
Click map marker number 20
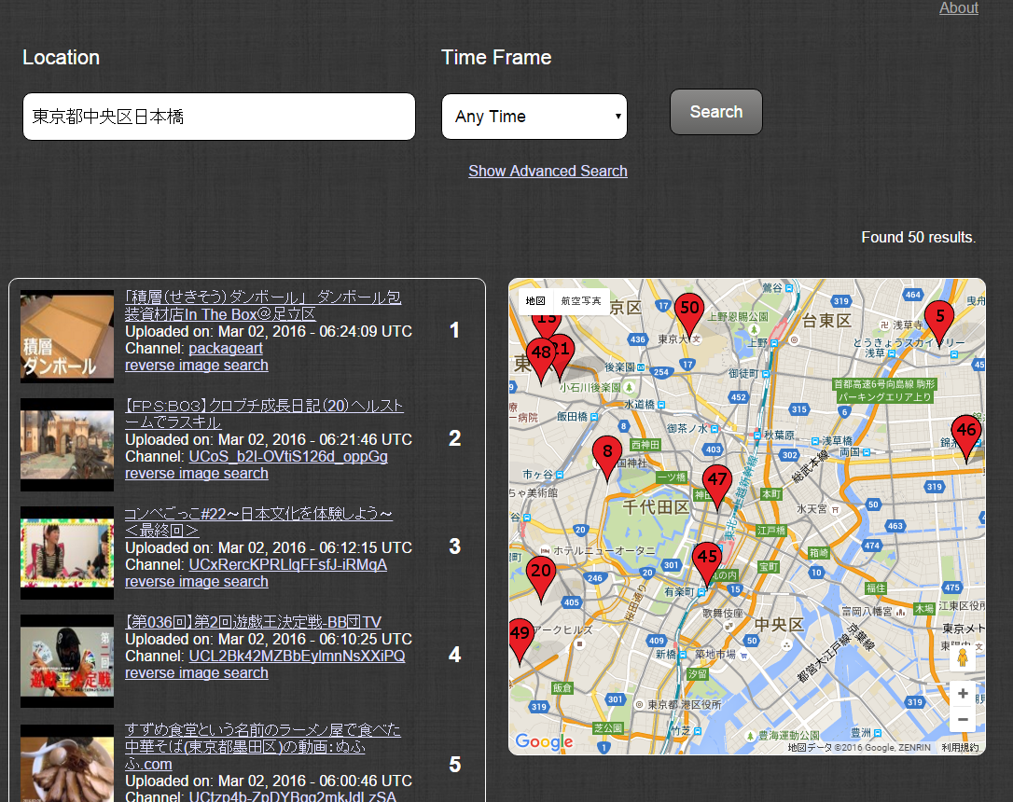(541, 576)
